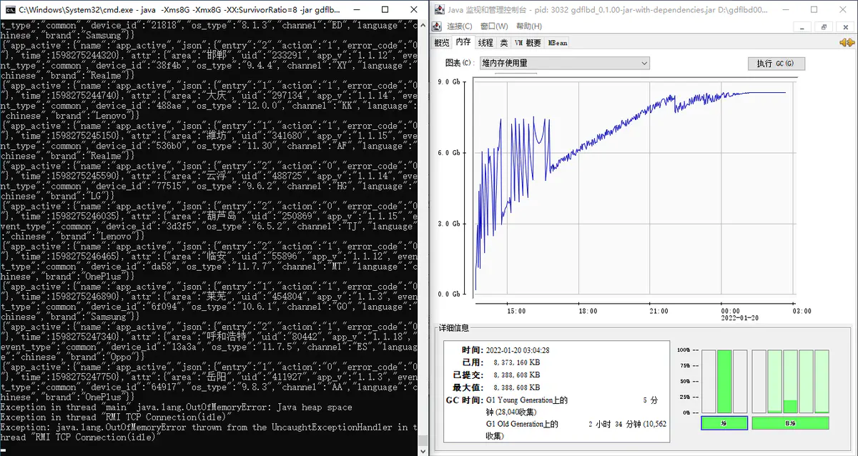Click the inner frame Java icon beside 连接(C)
This screenshot has height=456, width=858.
click(x=438, y=26)
